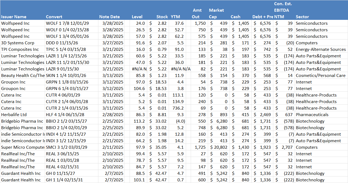Select the YTM column header
The width and height of the screenshot is (348, 183).
point(175,17)
